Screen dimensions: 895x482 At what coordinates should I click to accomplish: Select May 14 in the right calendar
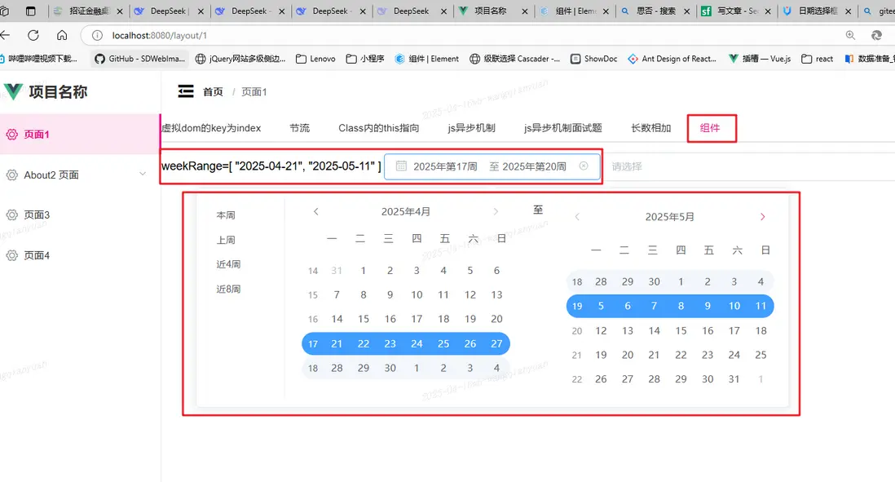coord(654,330)
